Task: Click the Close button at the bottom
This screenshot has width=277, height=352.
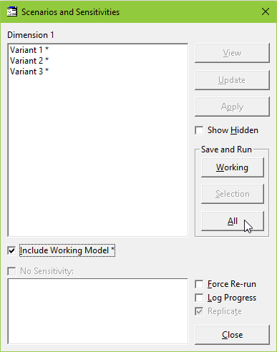Action: pyautogui.click(x=232, y=335)
